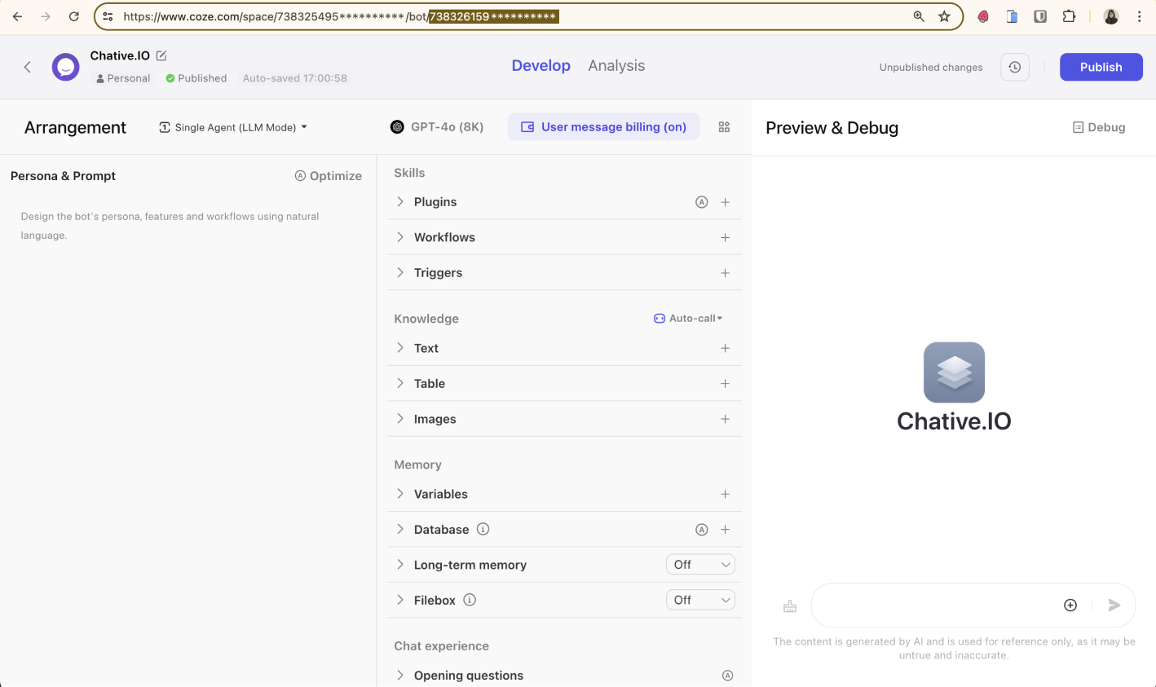Image resolution: width=1156 pixels, height=687 pixels.
Task: Expand the Long-term memory section
Action: click(x=400, y=565)
